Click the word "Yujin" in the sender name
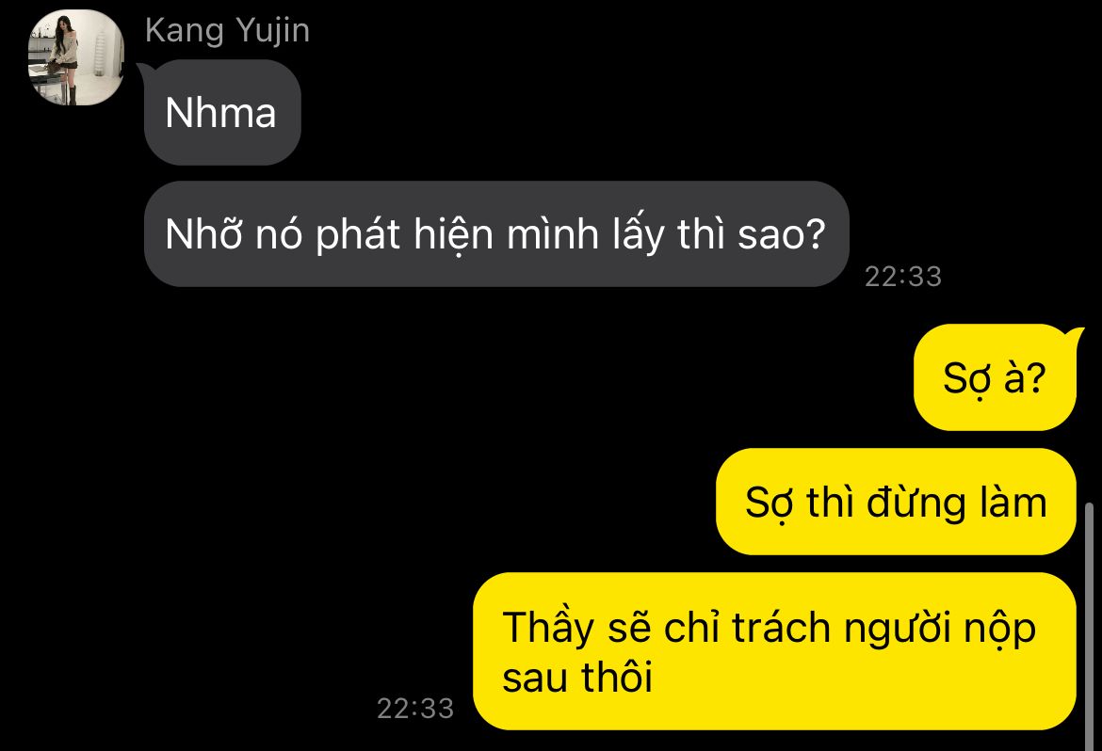 273,32
